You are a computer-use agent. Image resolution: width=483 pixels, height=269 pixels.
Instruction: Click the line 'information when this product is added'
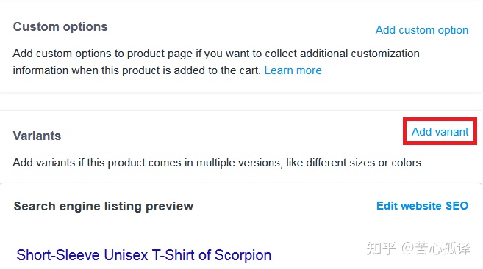pos(137,70)
